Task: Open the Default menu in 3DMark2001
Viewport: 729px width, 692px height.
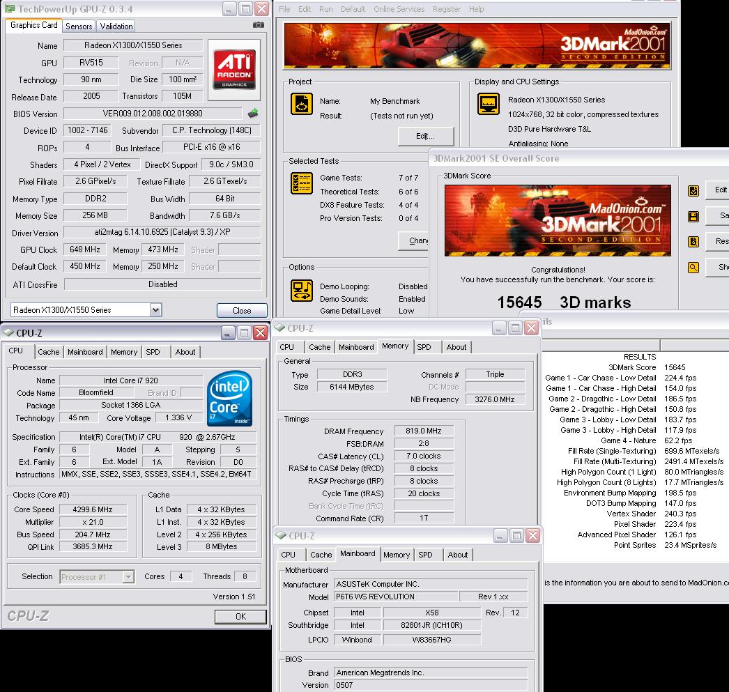Action: point(353,9)
